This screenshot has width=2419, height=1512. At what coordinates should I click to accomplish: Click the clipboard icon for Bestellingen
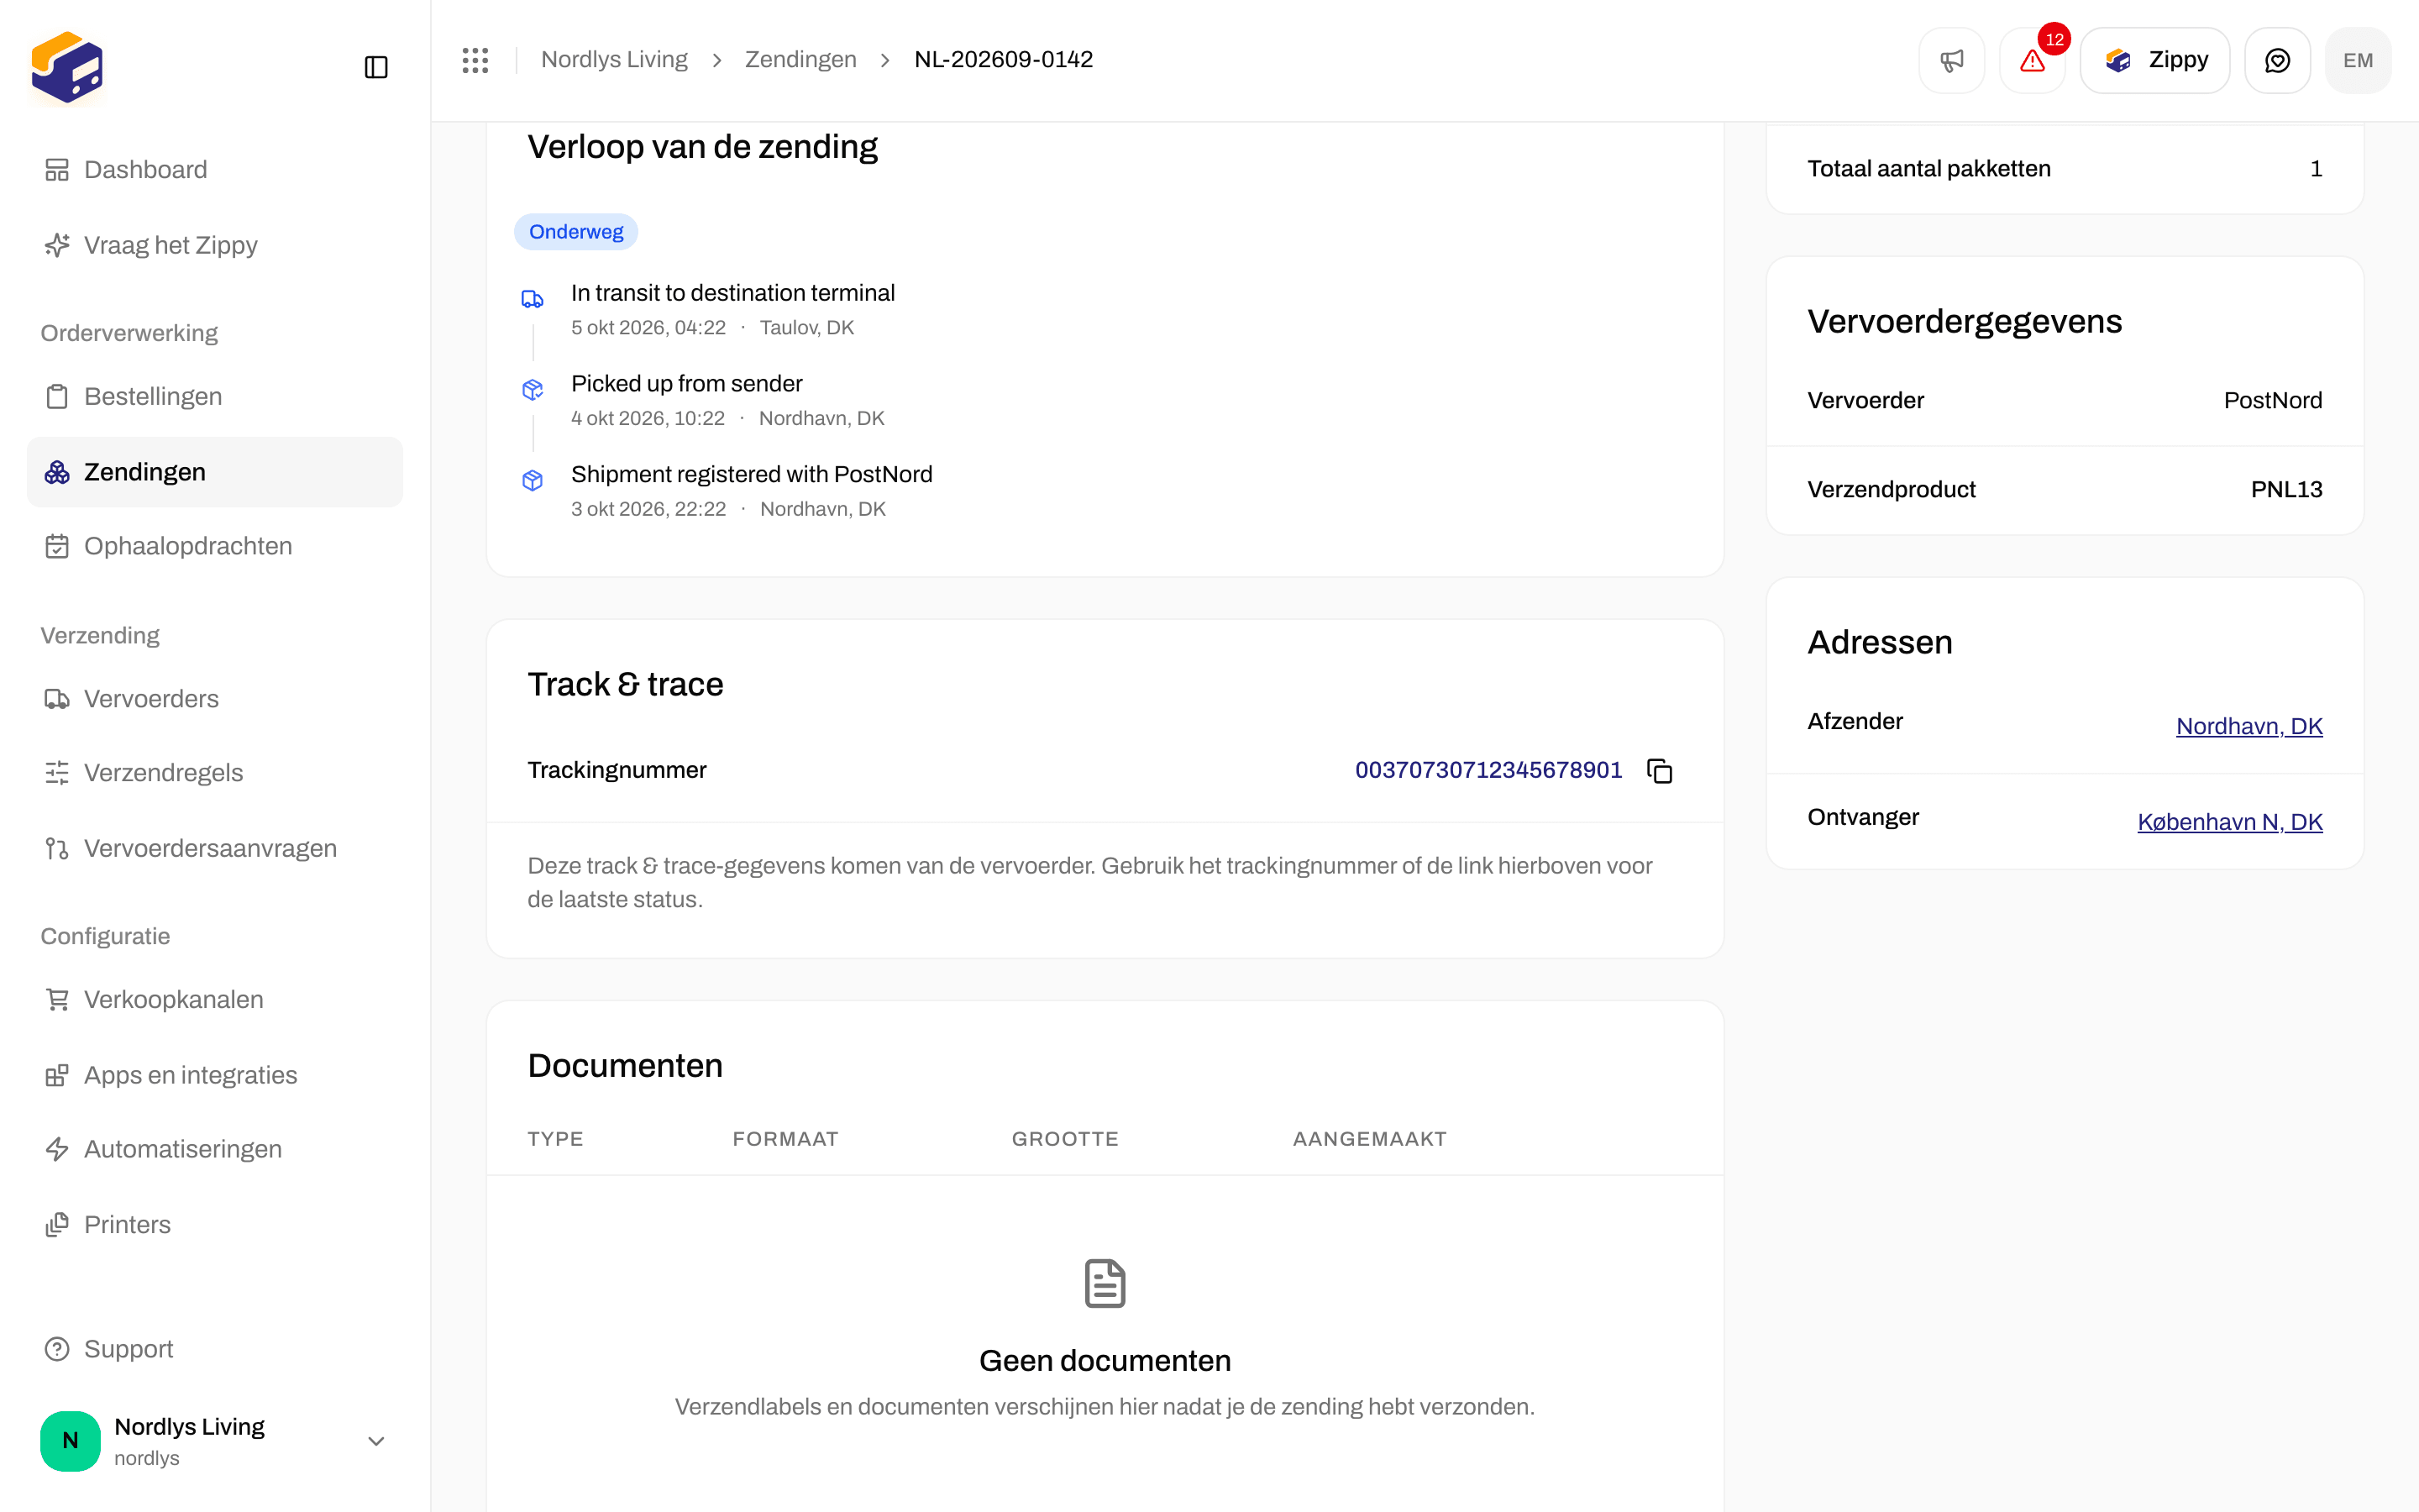coord(57,396)
